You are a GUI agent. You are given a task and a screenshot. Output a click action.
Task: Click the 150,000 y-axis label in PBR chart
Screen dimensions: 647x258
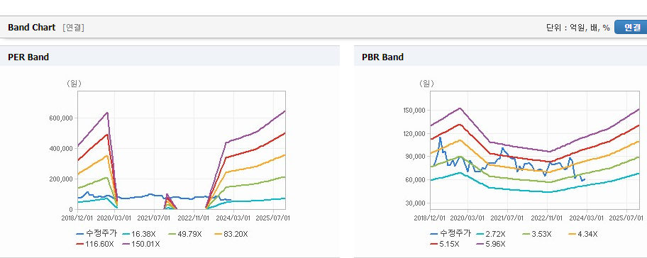click(414, 111)
